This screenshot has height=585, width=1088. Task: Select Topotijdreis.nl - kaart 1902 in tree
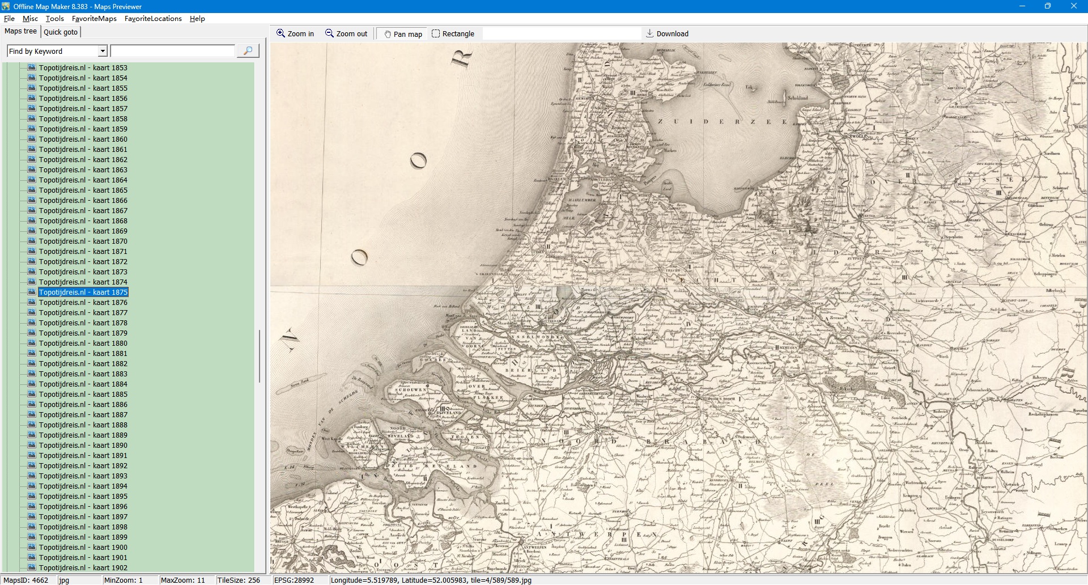pos(83,567)
